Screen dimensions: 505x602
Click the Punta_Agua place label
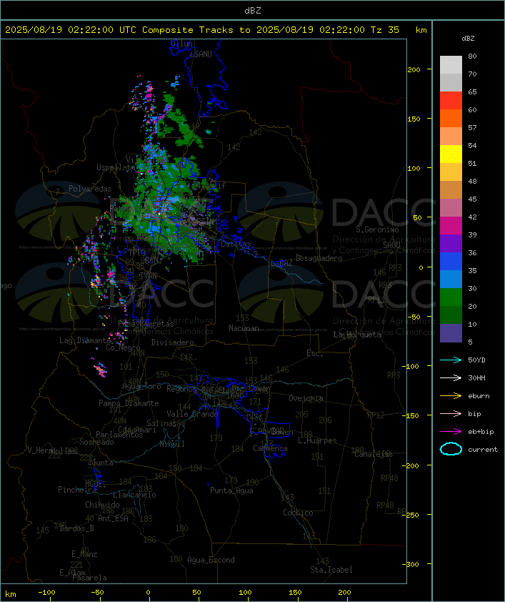tap(231, 490)
